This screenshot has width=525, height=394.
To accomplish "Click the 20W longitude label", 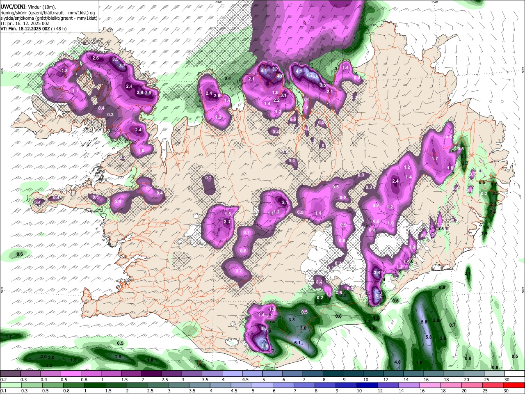I will 218,2.
